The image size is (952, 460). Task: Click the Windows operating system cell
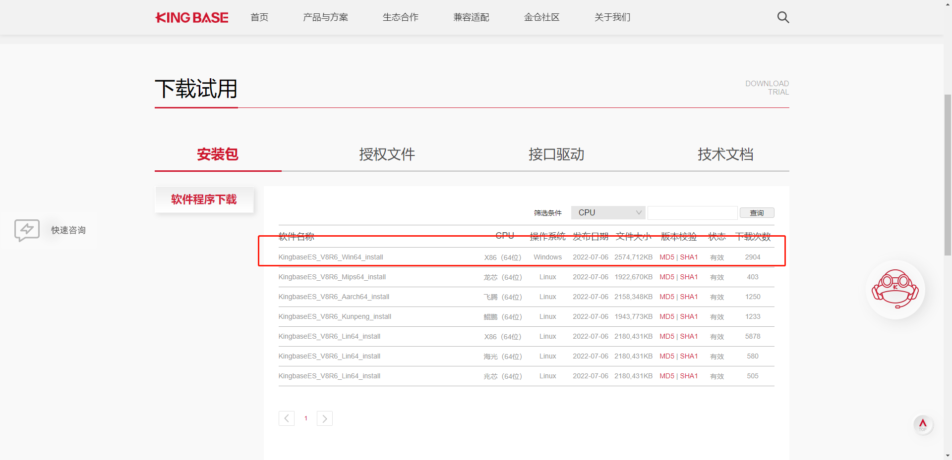tap(548, 257)
